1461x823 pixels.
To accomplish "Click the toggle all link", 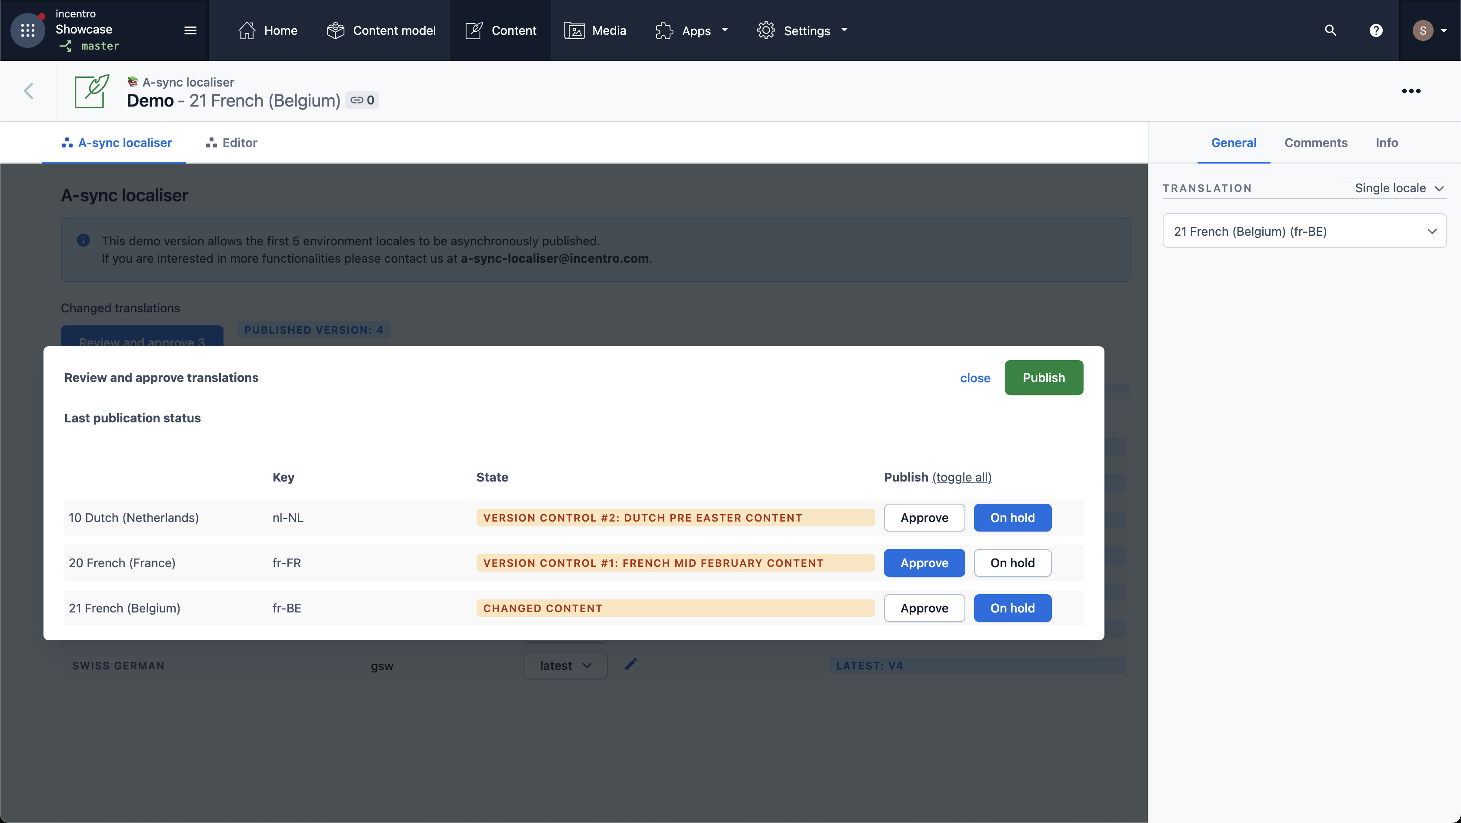I will (x=962, y=477).
